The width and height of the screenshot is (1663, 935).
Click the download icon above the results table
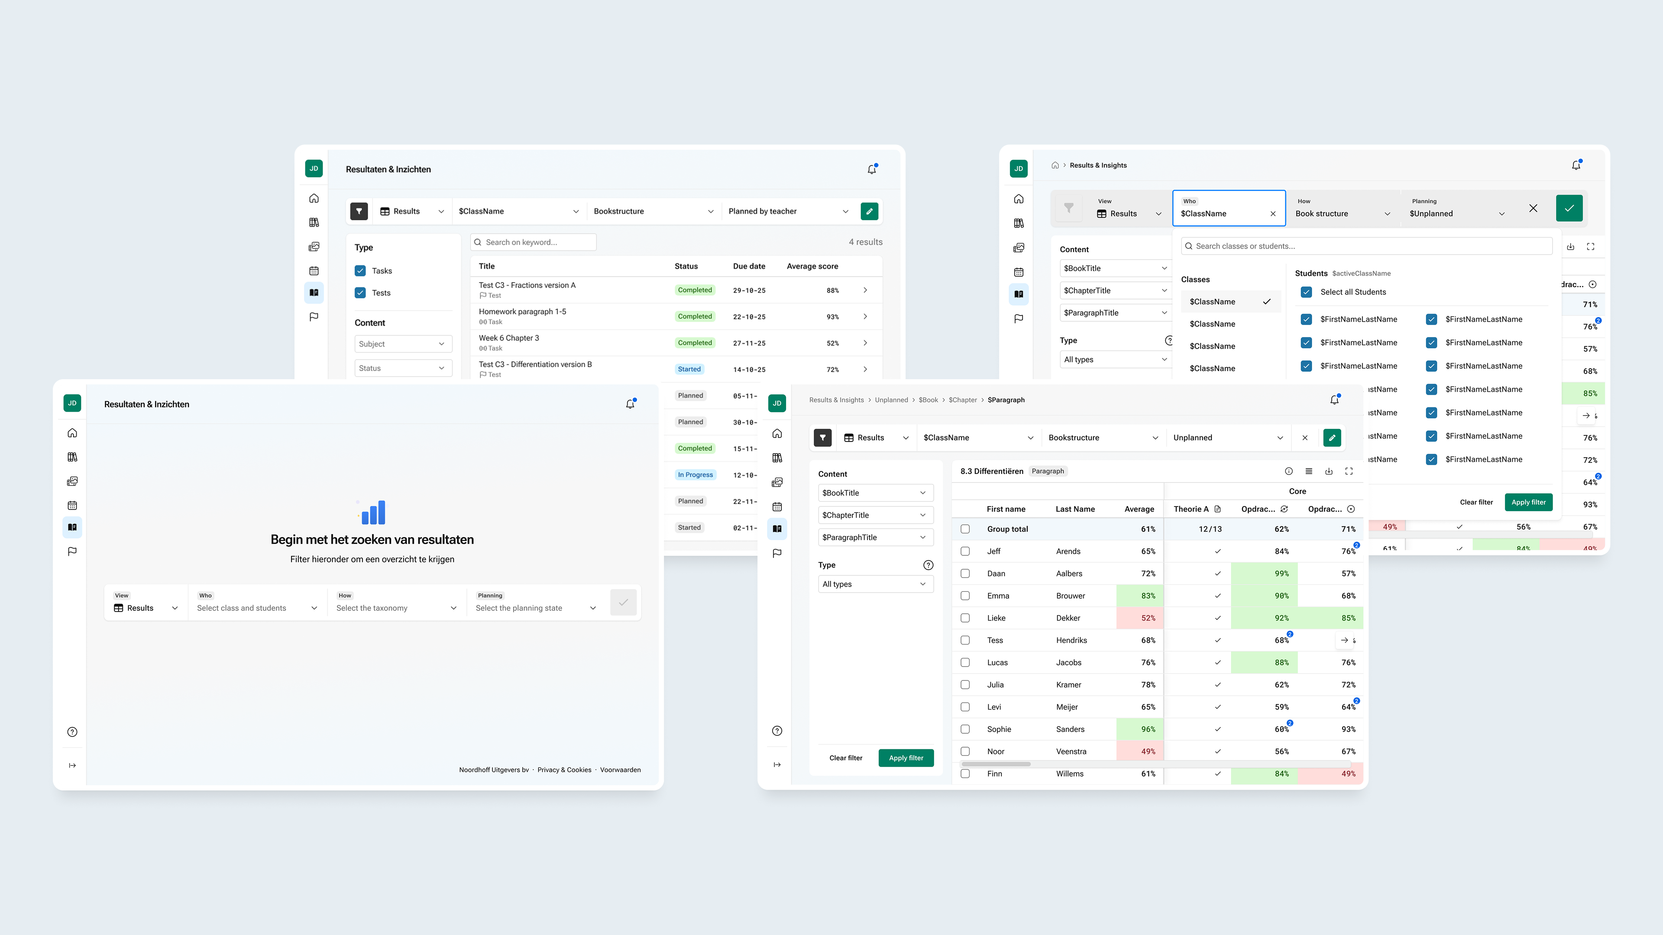pyautogui.click(x=1329, y=471)
